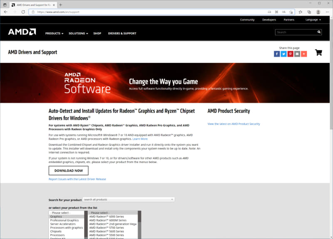
Task: Open the SHOP menu item
Action: 97,33
